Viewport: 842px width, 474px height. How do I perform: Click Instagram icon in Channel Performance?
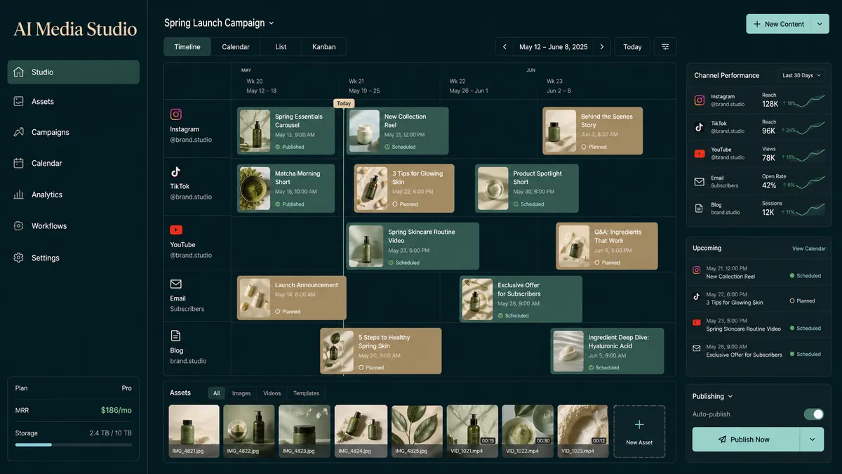(x=700, y=100)
